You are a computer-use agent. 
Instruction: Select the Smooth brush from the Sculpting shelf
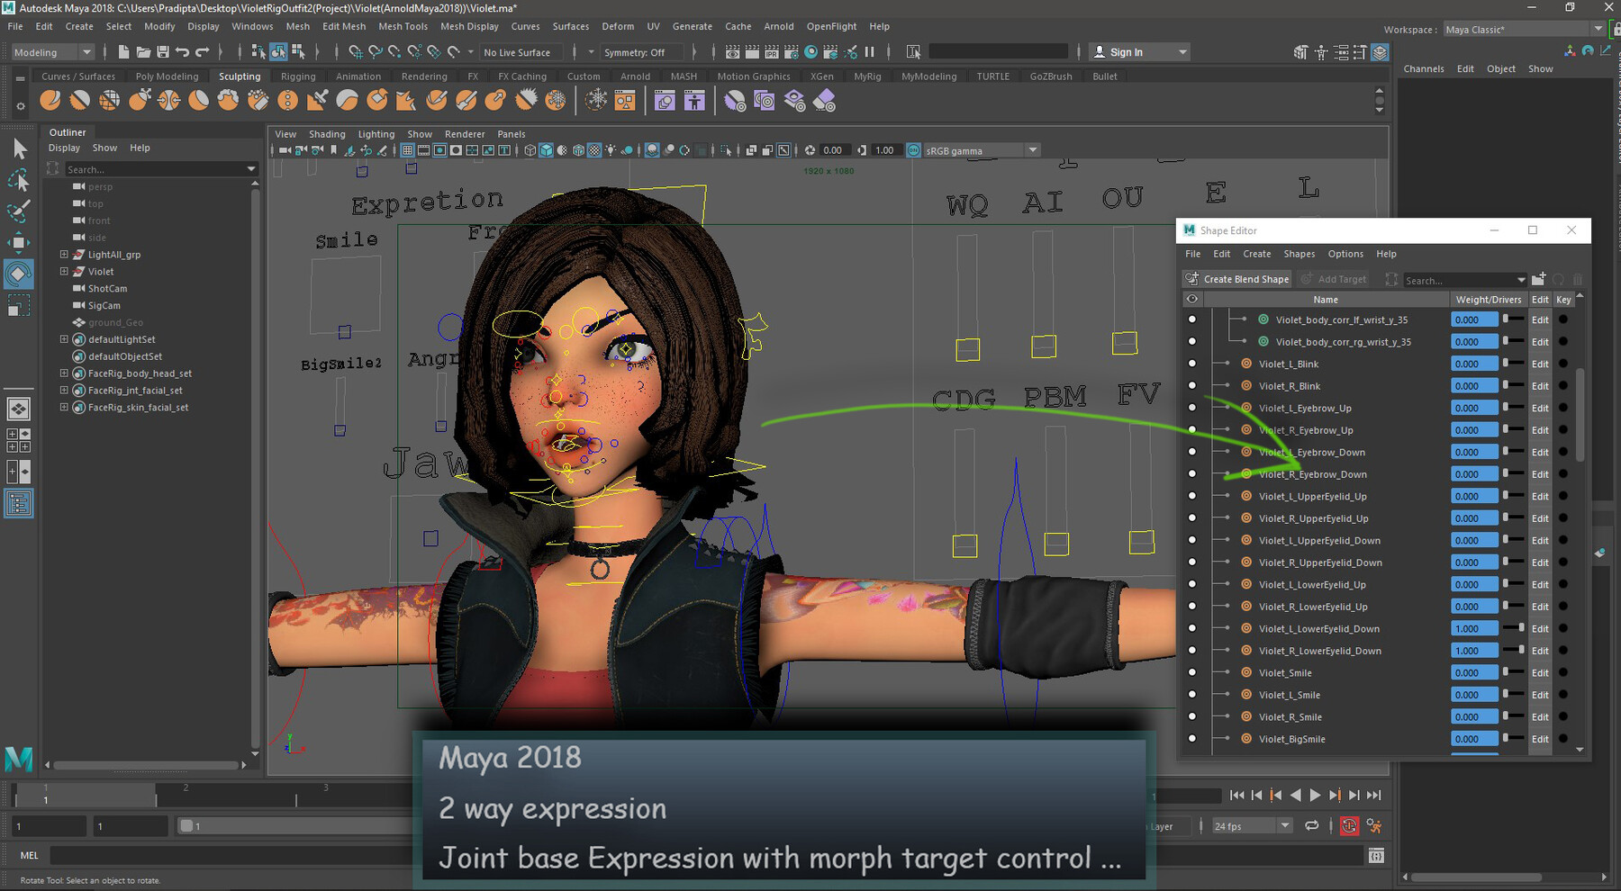click(80, 100)
